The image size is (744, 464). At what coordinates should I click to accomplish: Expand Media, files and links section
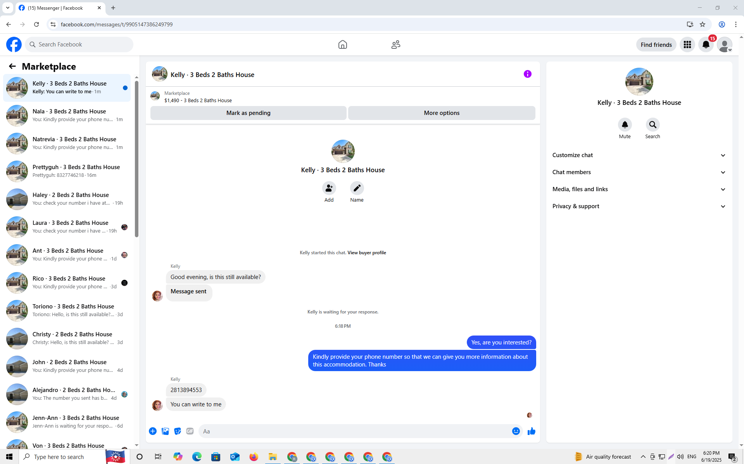coord(639,189)
